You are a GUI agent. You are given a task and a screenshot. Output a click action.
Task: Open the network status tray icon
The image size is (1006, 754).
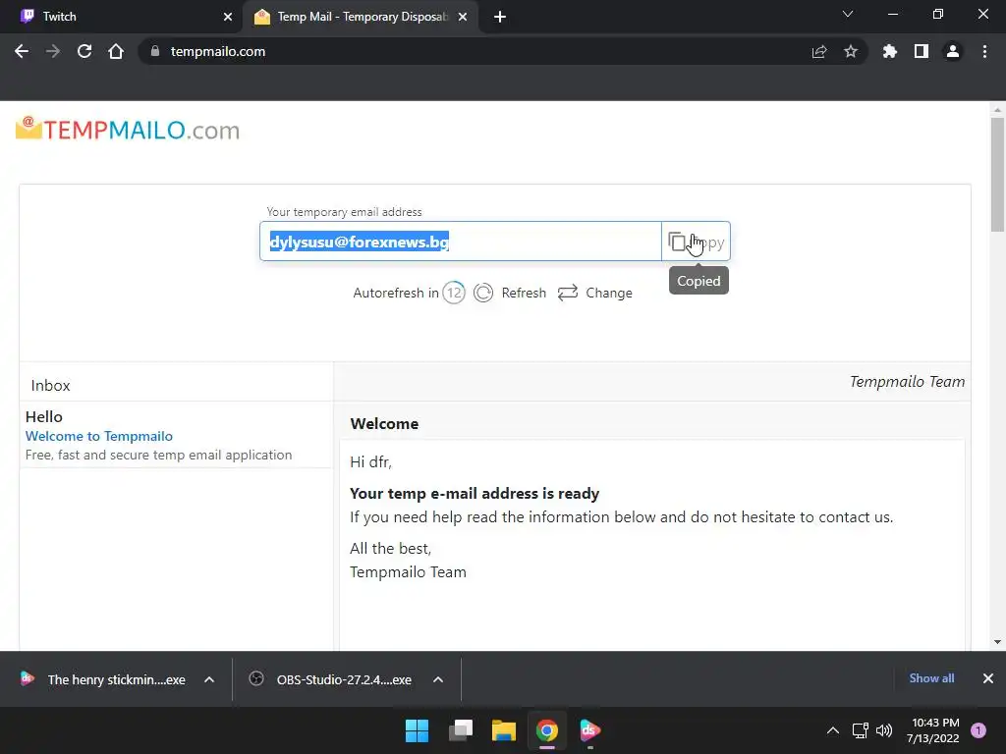[x=860, y=730]
